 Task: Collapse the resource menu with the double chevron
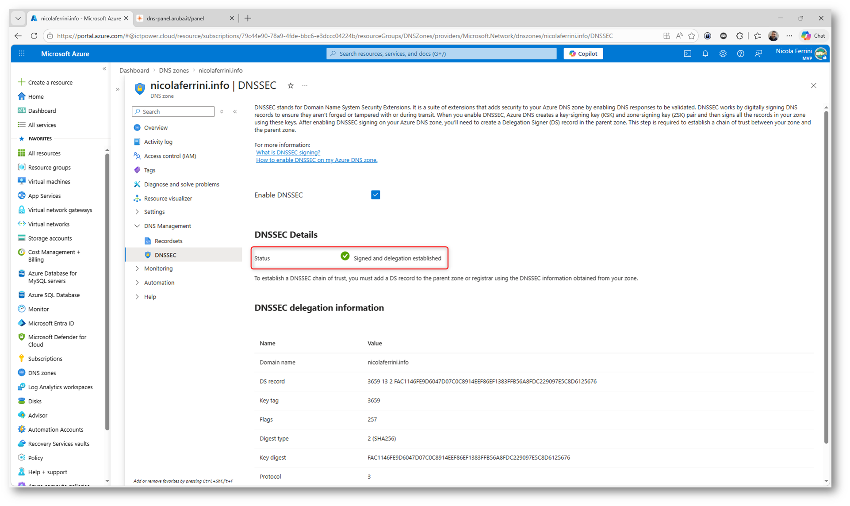click(235, 111)
